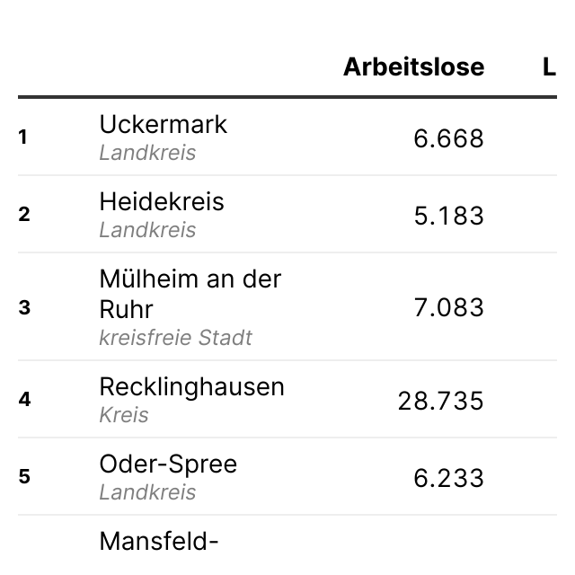575x575 pixels.
Task: Click the Uckermark value 6.668
Action: [x=448, y=138]
